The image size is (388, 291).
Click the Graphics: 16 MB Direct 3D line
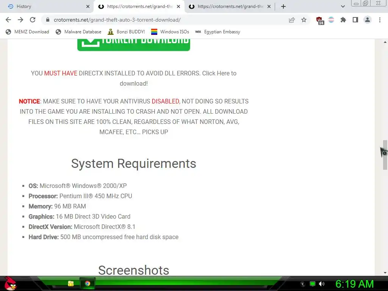80,216
